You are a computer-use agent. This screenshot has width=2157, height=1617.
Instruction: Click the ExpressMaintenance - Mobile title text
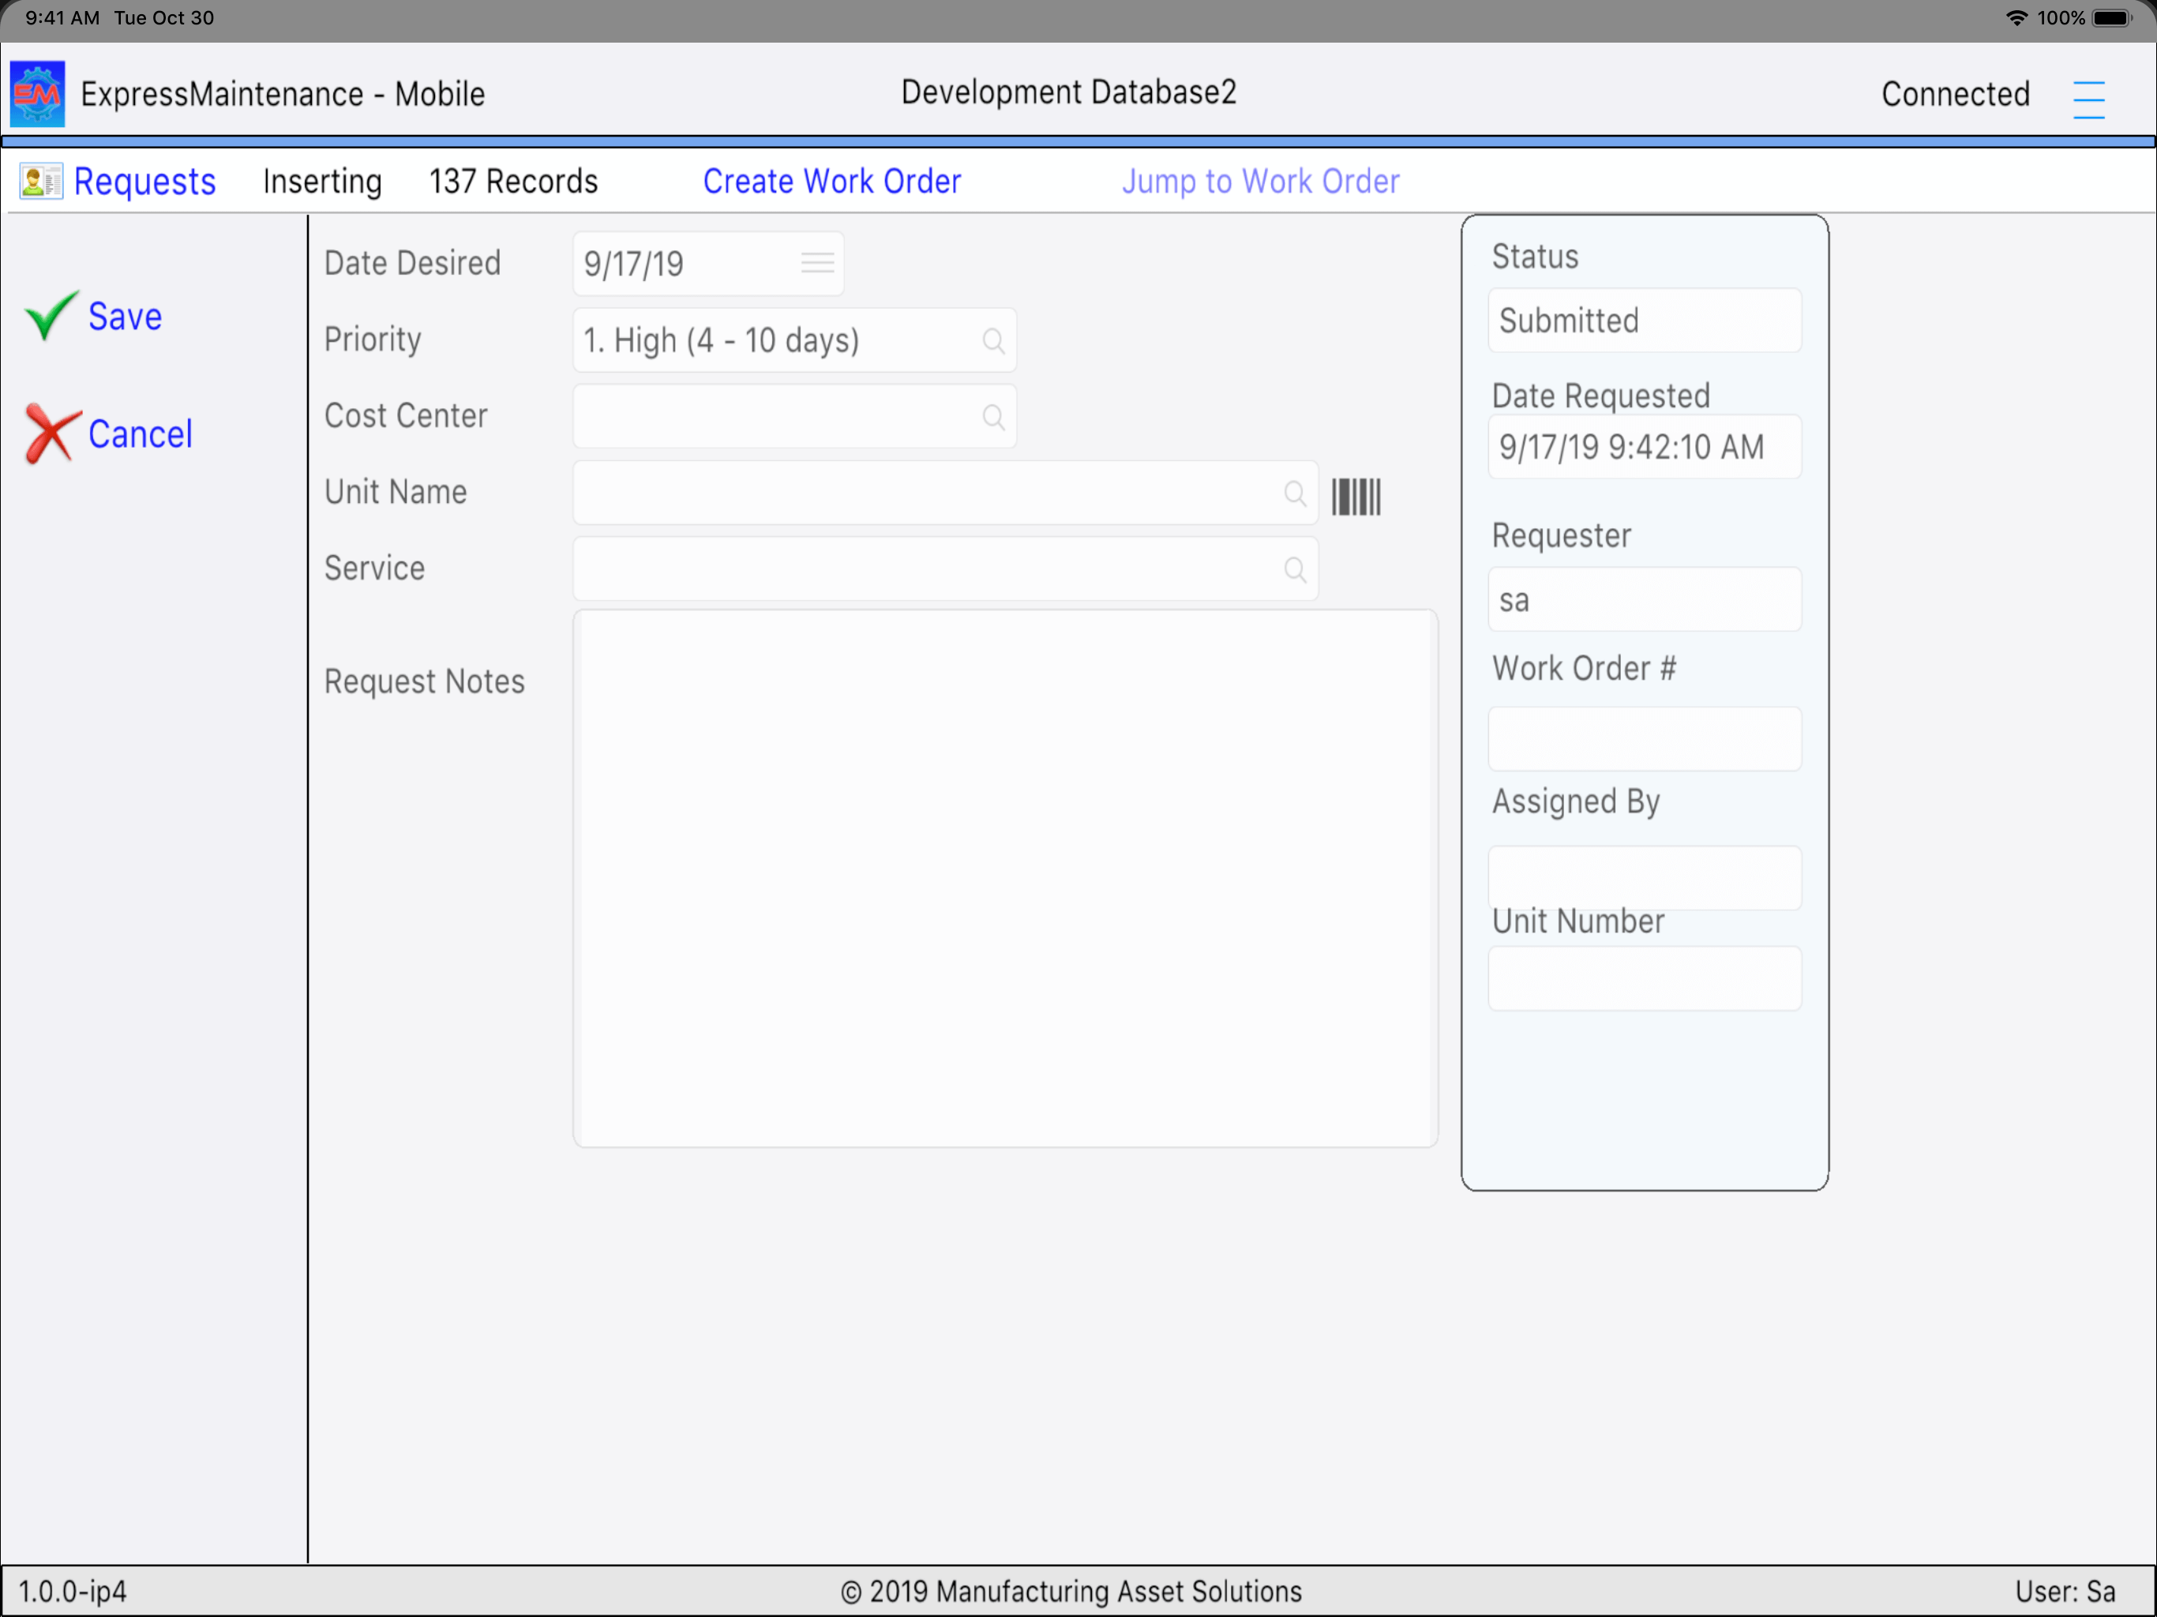[283, 95]
